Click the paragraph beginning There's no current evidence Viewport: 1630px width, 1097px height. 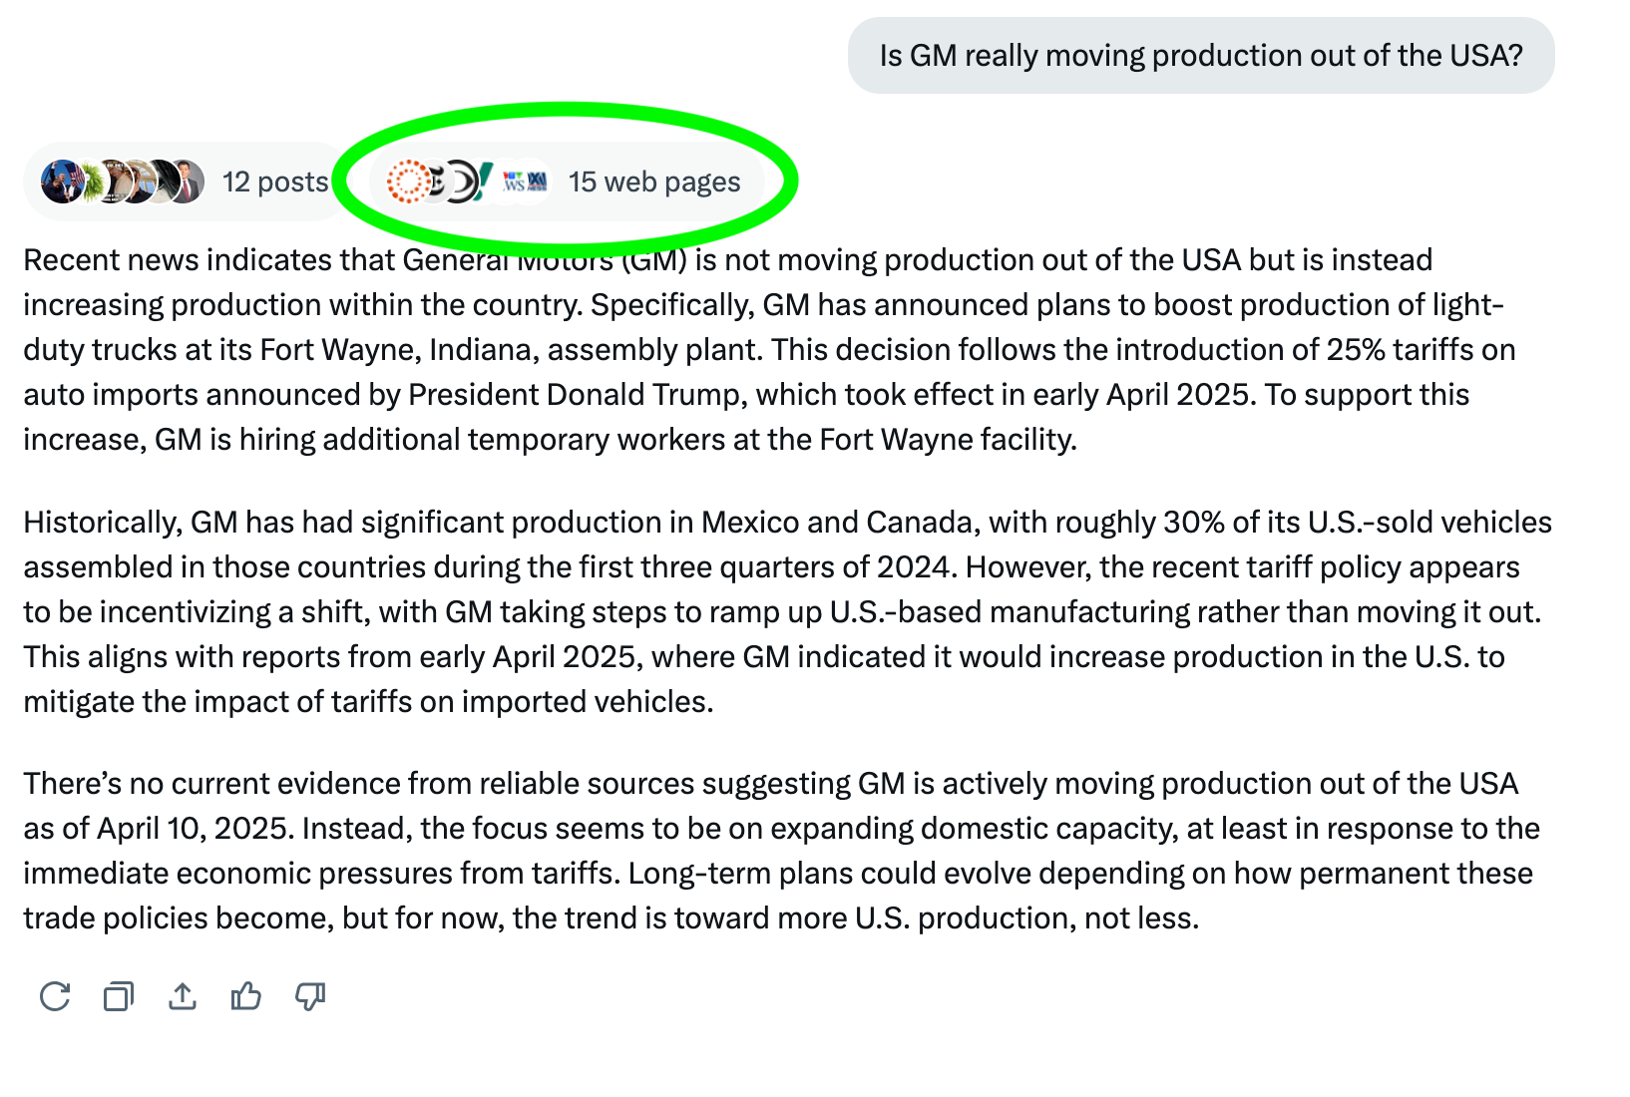tap(782, 851)
